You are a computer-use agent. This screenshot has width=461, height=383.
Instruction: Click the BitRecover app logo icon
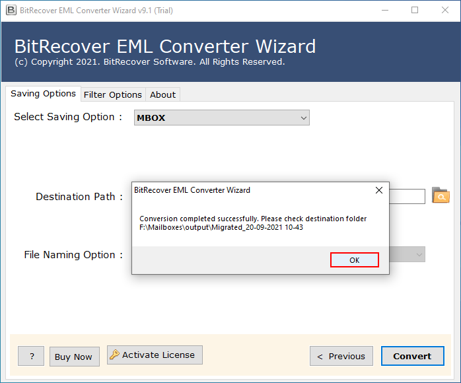pyautogui.click(x=11, y=11)
